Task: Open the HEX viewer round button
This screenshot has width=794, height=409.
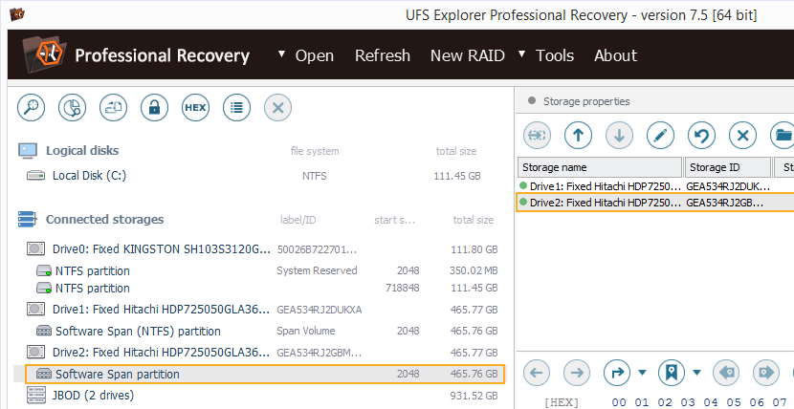Action: point(195,108)
